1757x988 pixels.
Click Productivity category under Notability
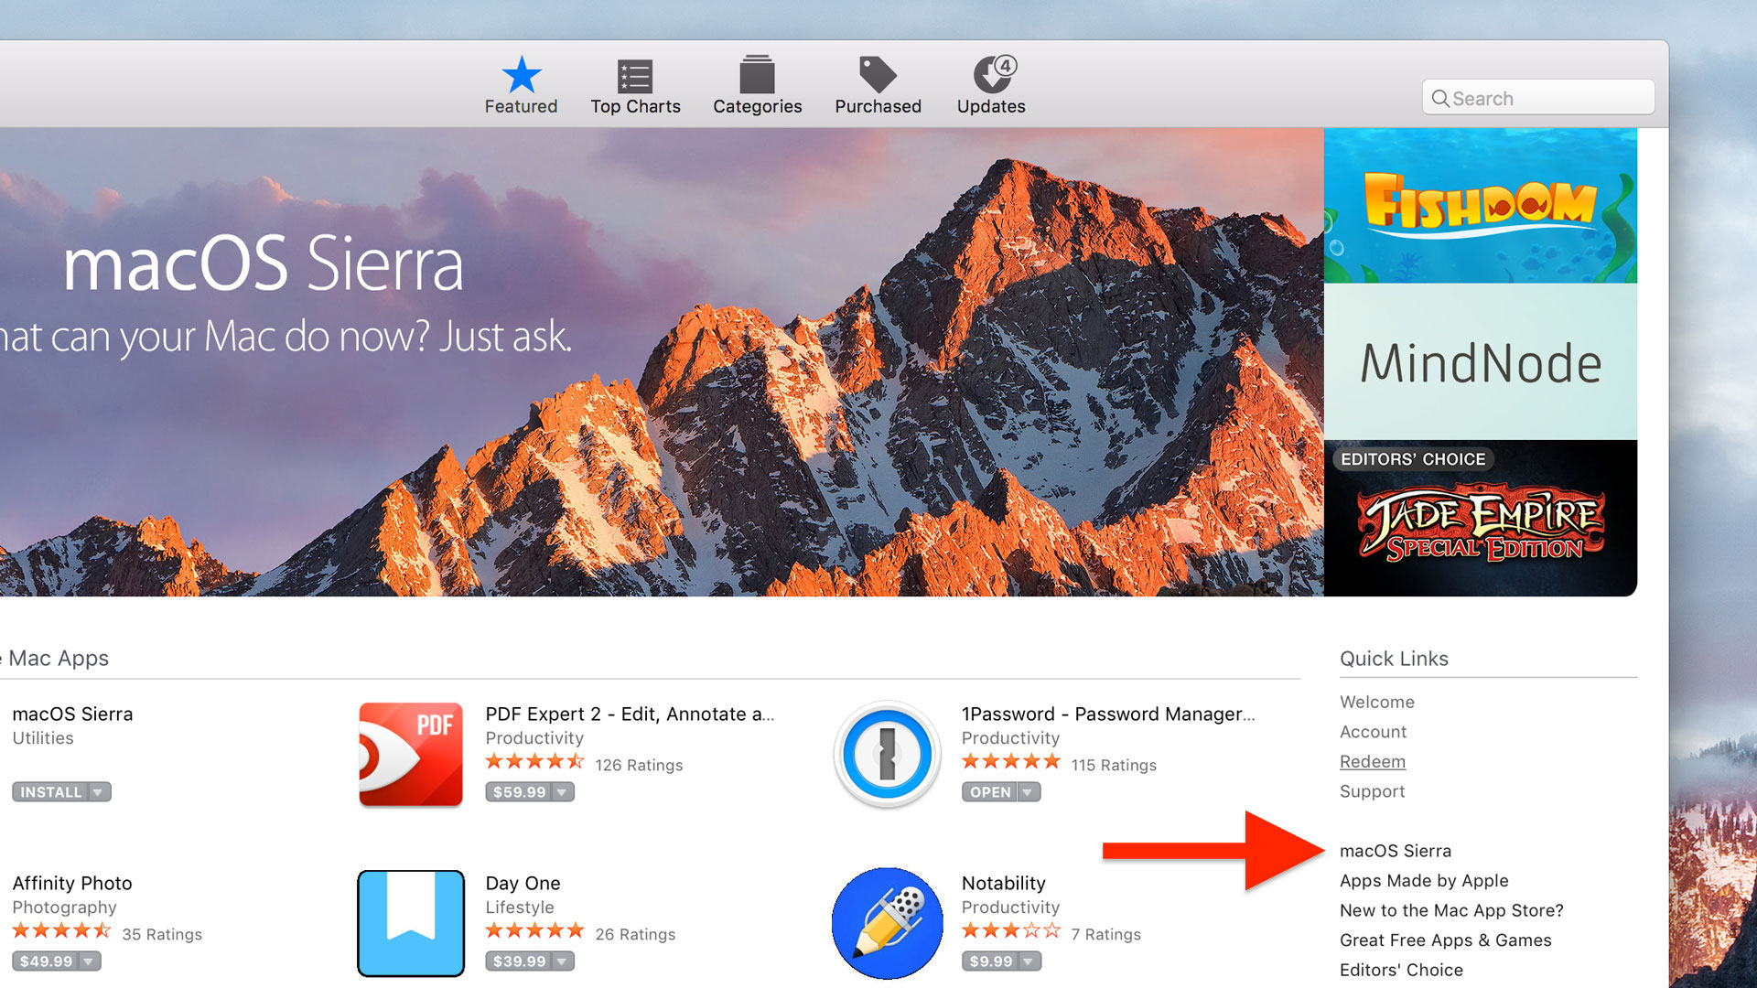(1010, 907)
